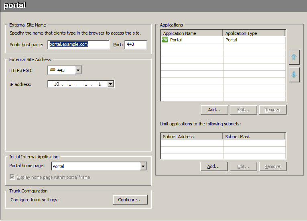Image resolution: width=307 pixels, height=221 pixels.
Task: Toggle Display home page within portal frame
Action: coord(12,177)
